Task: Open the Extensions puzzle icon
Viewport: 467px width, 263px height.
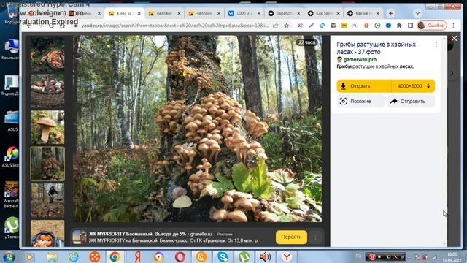Action: click(x=399, y=26)
